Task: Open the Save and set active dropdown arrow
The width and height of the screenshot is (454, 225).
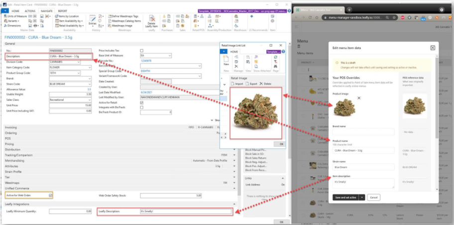Action: click(361, 197)
